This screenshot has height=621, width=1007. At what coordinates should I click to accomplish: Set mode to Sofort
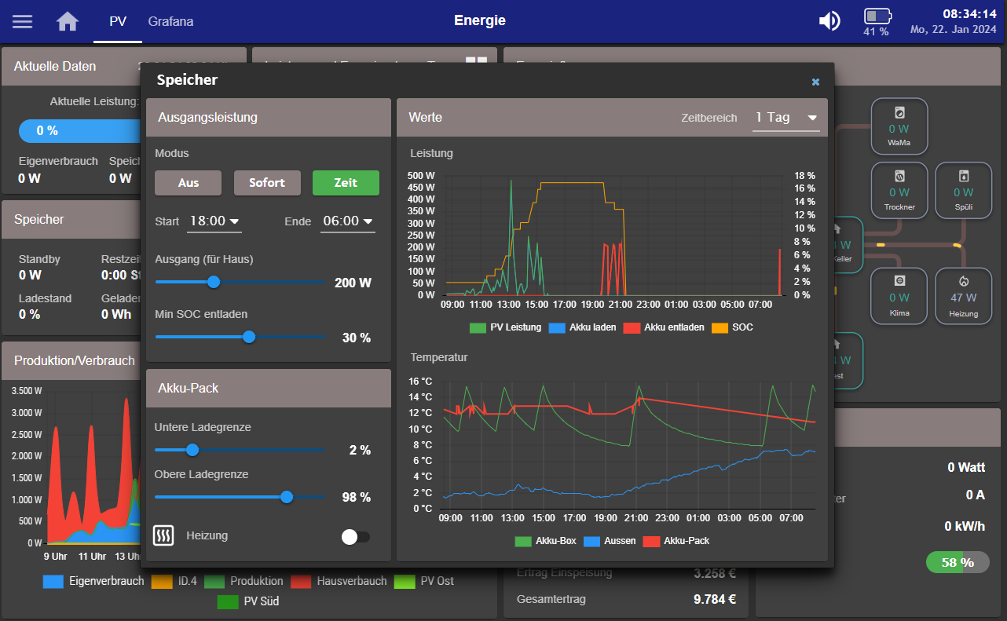click(x=267, y=183)
